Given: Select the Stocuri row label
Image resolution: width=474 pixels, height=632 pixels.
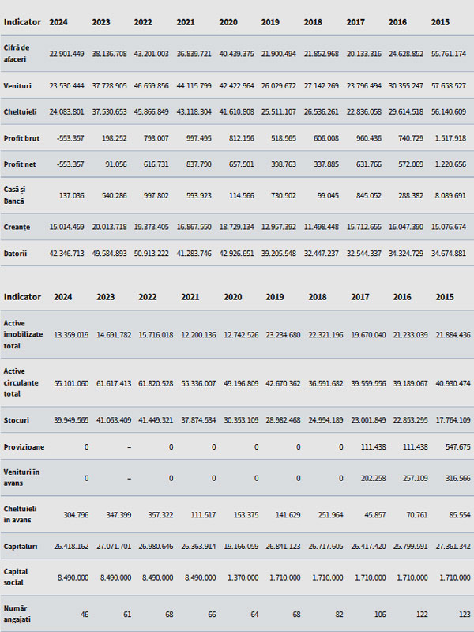Looking at the screenshot, I should click(x=17, y=420).
